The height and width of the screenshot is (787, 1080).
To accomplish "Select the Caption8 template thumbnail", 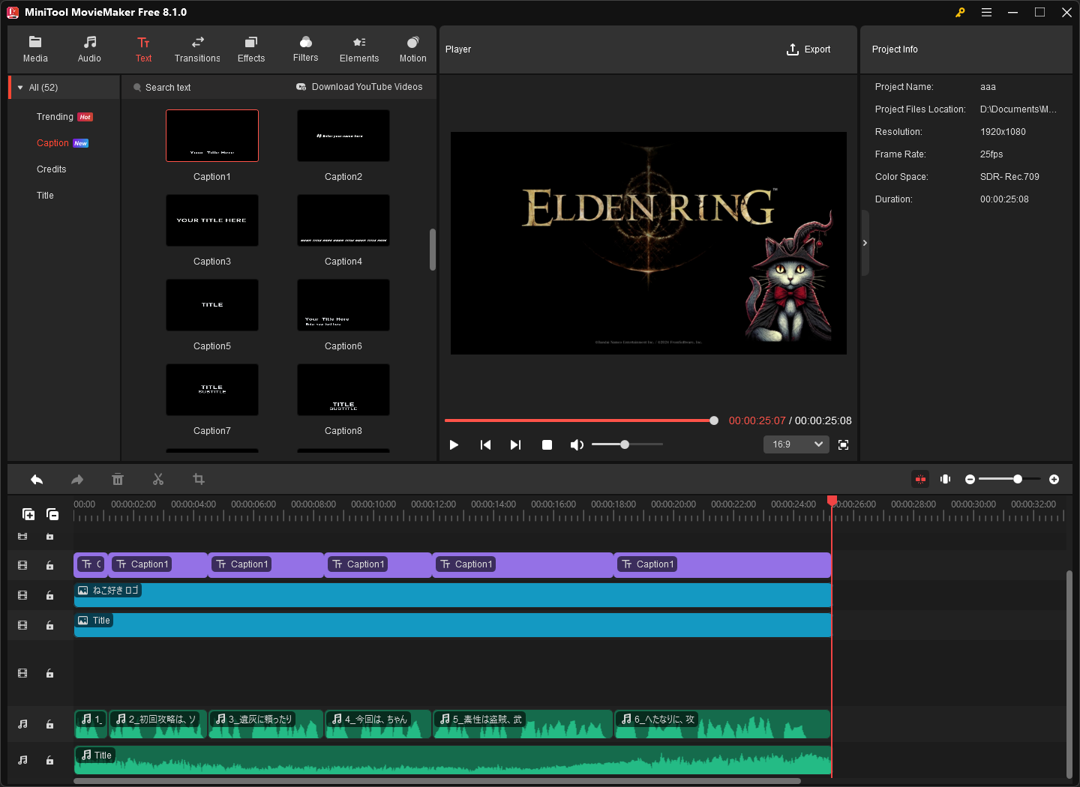I will 343,390.
